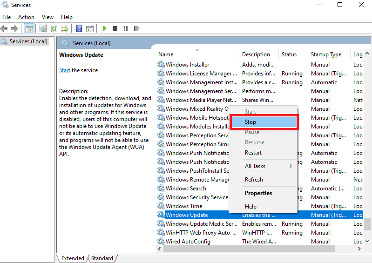This screenshot has height=263, width=372.
Task: Click gear icon beside Windows Media Player Net...
Action: [161, 100]
